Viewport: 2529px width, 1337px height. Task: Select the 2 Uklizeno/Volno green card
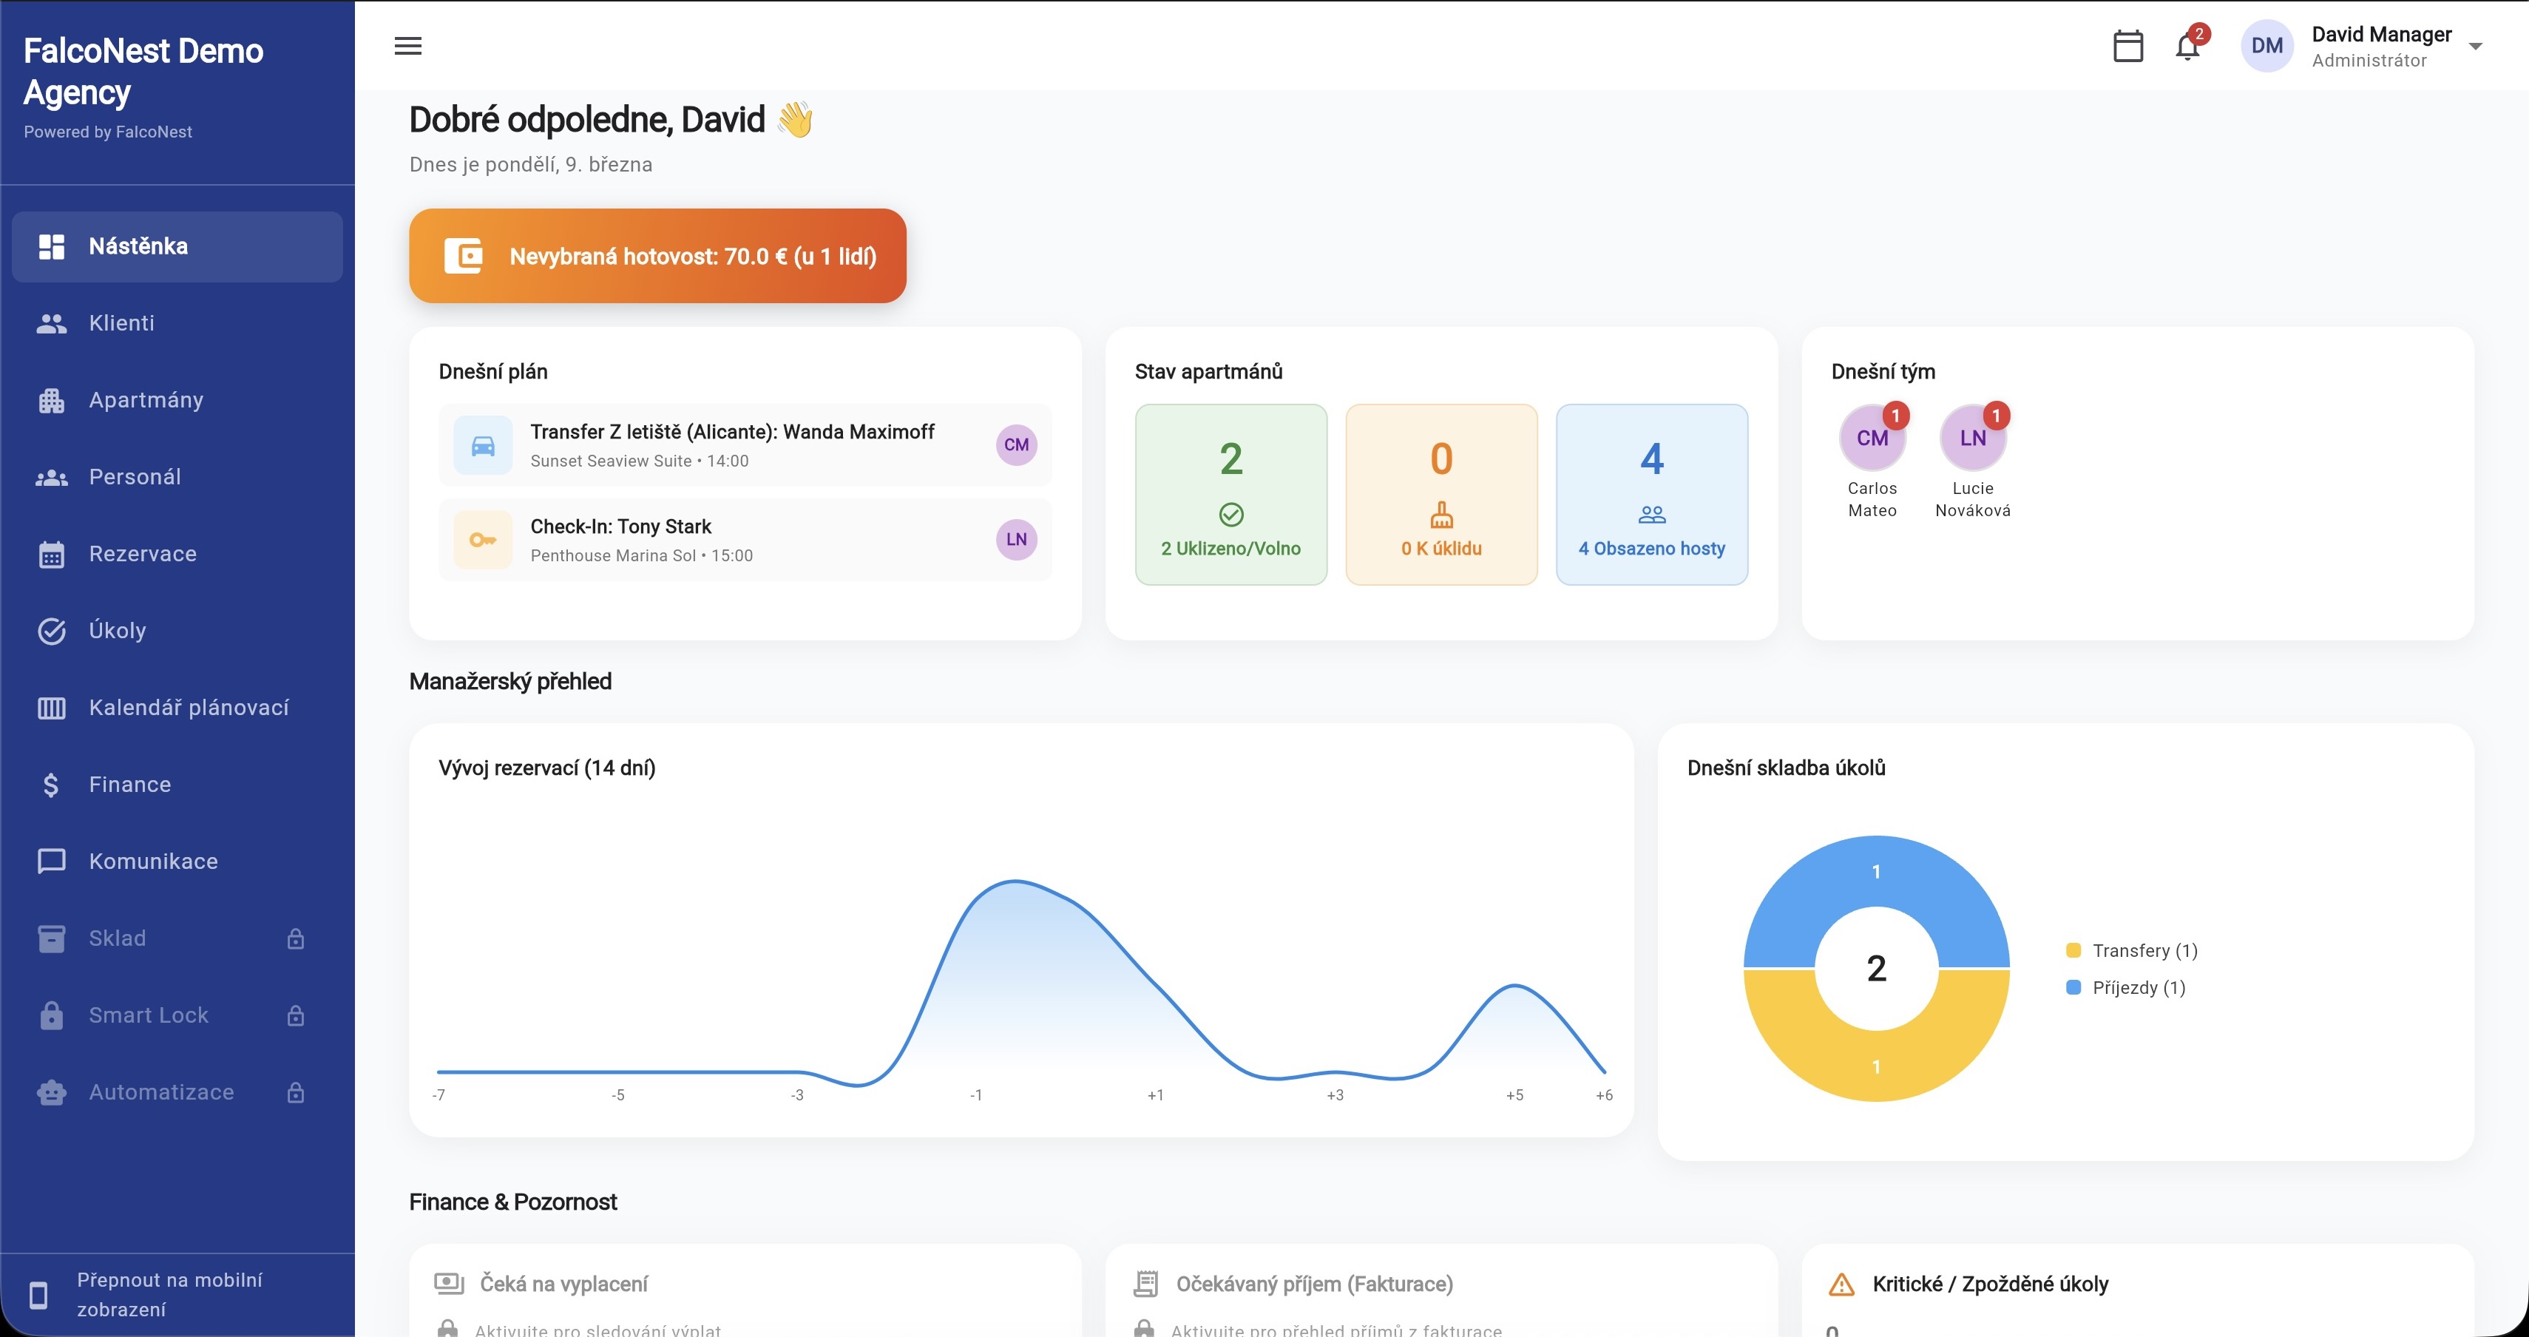coord(1230,495)
